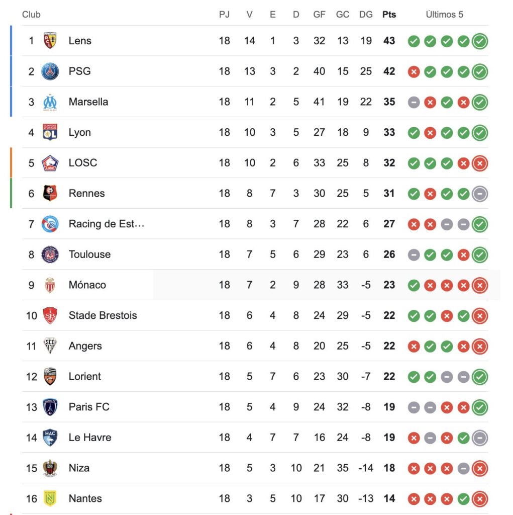Click the Lyon club badge
The image size is (513, 515).
[50, 133]
